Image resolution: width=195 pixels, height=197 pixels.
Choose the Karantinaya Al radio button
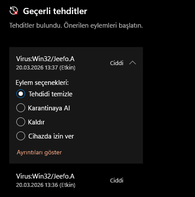point(21,108)
